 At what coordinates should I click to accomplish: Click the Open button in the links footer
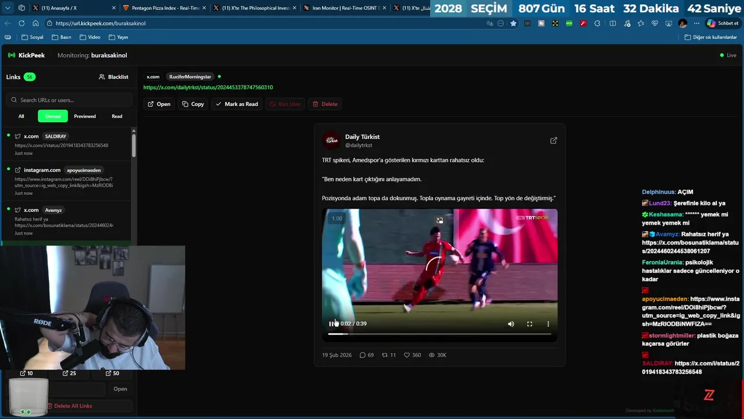[x=120, y=389]
